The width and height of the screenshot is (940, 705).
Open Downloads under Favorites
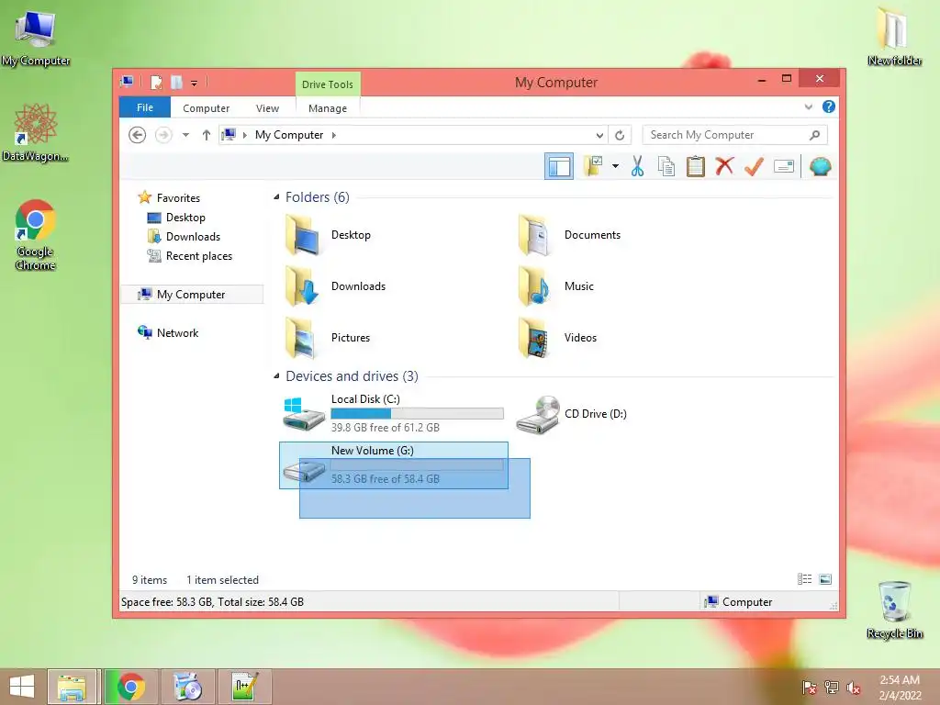(193, 236)
